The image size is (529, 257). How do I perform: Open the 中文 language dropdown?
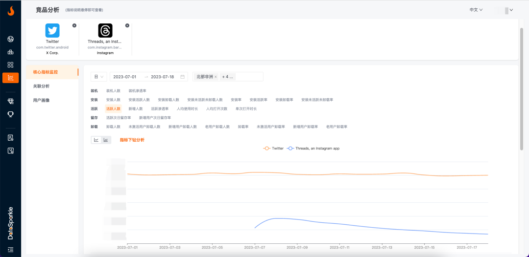476,10
